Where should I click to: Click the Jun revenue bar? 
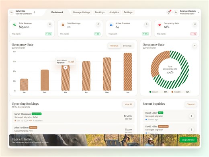click(128, 72)
